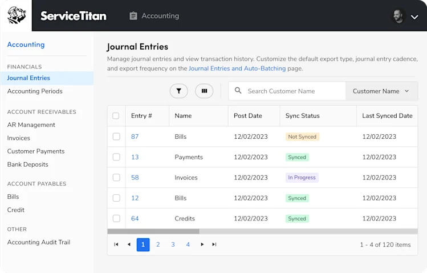
Task: Go to the first page arrow
Action: (116, 244)
